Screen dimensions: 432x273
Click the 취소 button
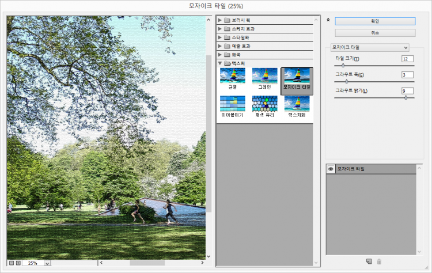[x=375, y=33]
